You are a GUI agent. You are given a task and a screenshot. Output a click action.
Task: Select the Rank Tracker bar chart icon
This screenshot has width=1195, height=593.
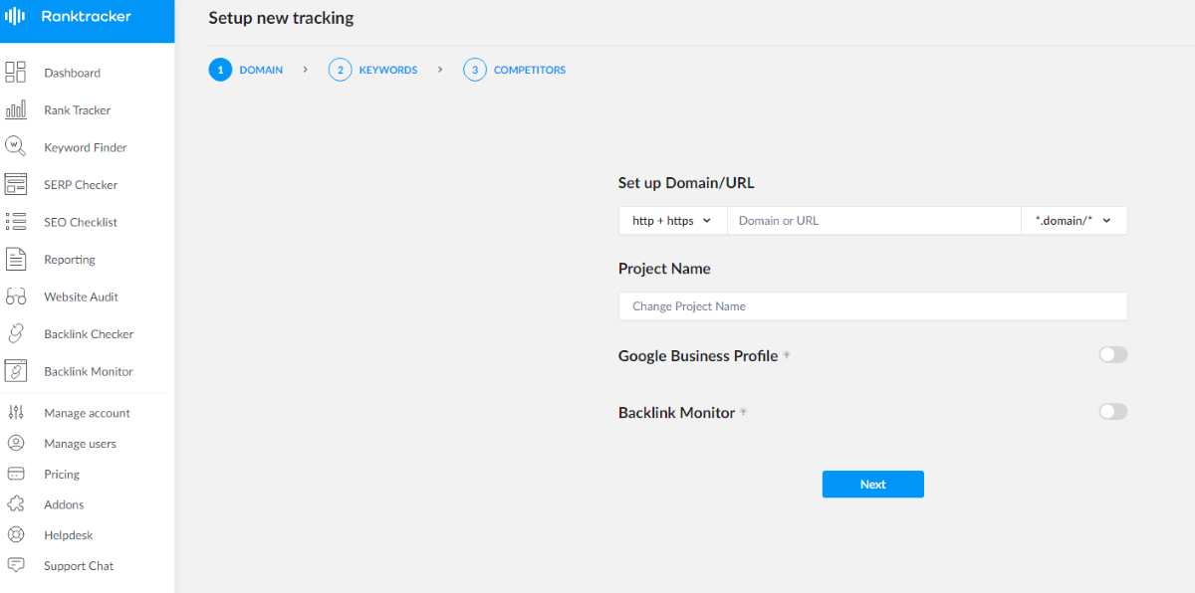coord(16,109)
